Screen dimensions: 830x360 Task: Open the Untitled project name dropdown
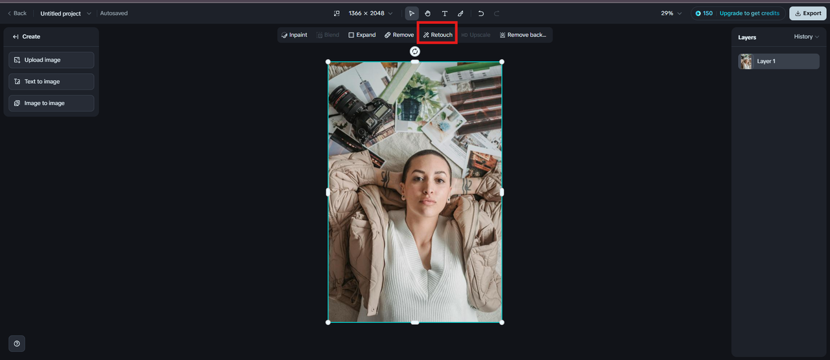coord(65,13)
